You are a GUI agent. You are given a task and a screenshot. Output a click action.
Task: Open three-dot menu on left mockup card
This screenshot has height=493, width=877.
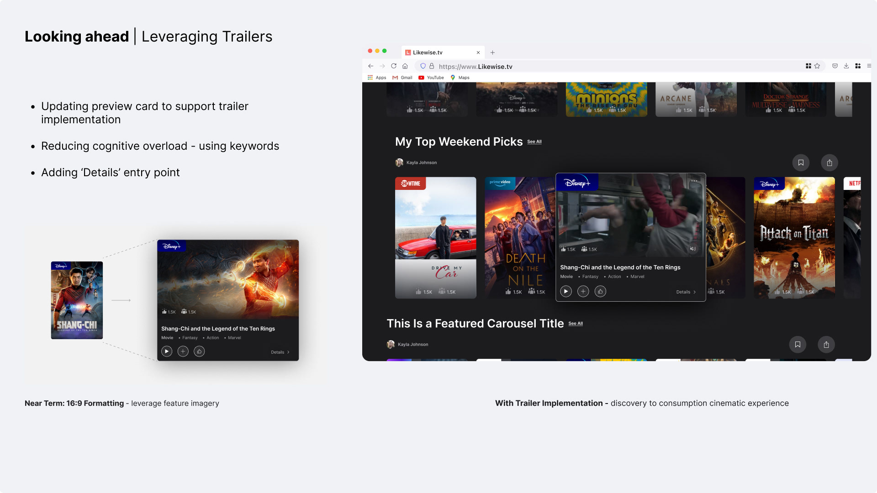(x=288, y=247)
